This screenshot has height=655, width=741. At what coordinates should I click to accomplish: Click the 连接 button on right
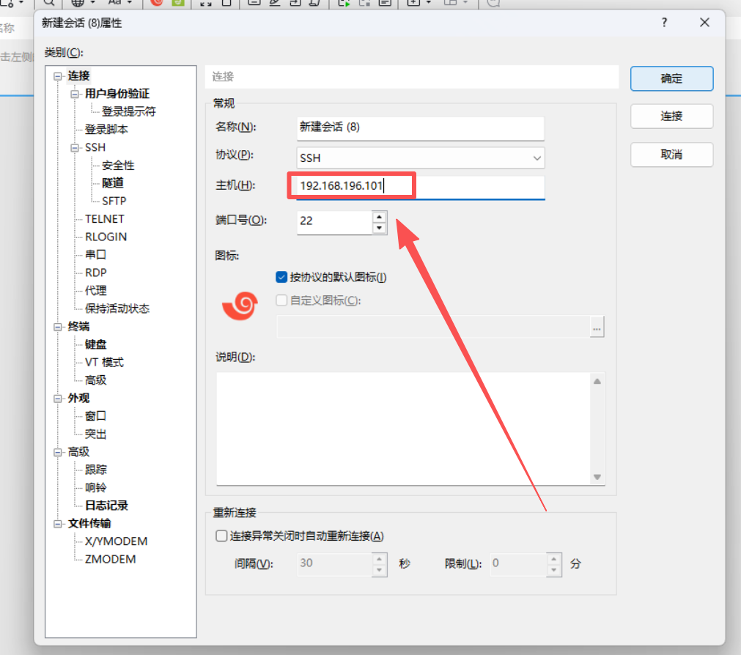click(671, 116)
